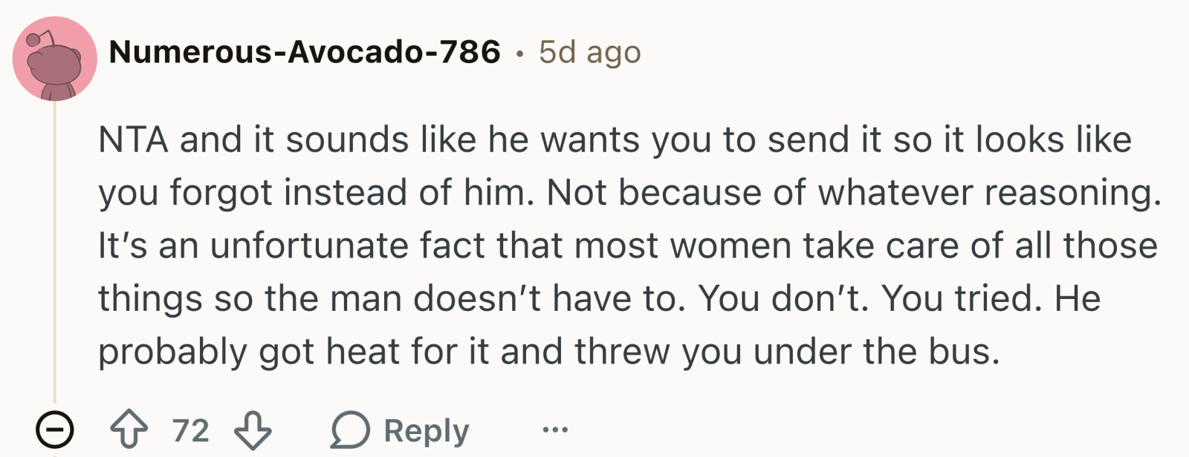Upvote the comment by Numerous-Avocado-786
The image size is (1189, 457).
tap(129, 430)
